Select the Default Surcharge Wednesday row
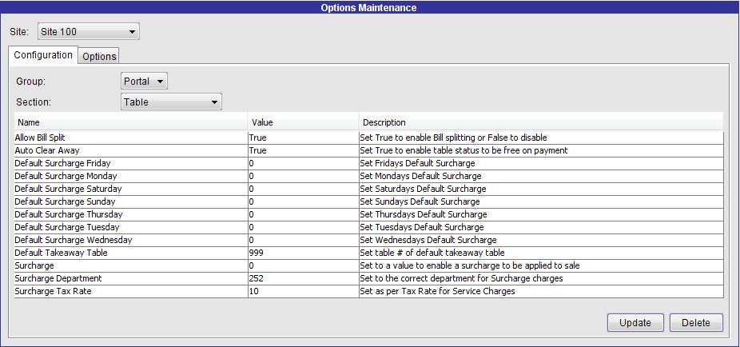 click(368, 240)
